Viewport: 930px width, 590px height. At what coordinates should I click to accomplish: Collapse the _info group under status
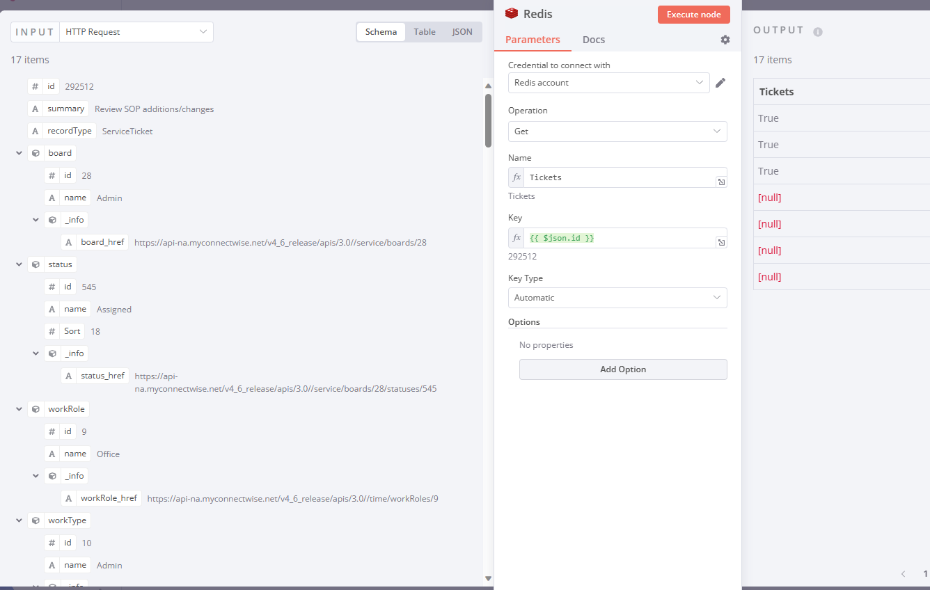(x=36, y=353)
